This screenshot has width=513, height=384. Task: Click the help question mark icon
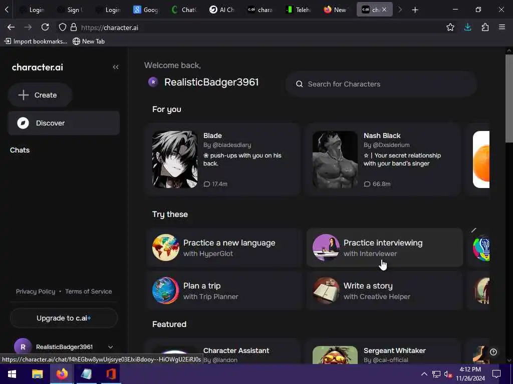click(493, 352)
